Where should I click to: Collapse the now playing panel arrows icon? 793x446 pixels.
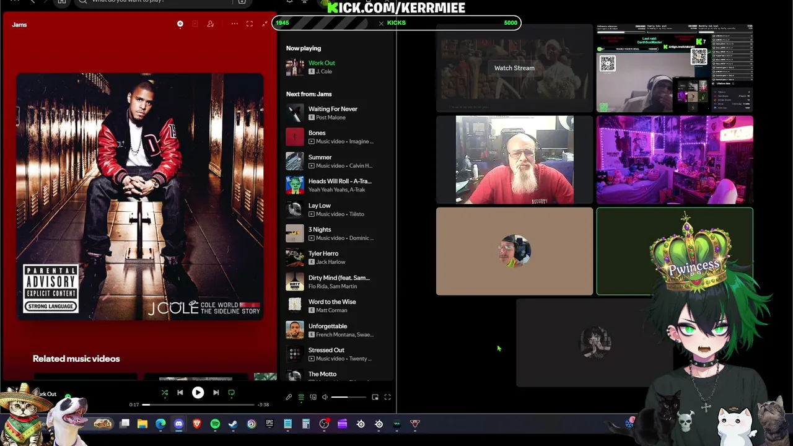click(x=265, y=24)
